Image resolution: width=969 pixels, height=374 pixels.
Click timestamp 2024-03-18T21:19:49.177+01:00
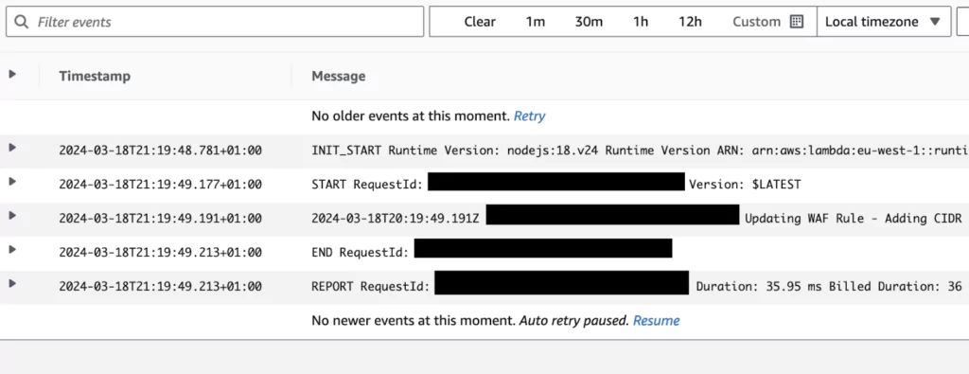pyautogui.click(x=160, y=185)
